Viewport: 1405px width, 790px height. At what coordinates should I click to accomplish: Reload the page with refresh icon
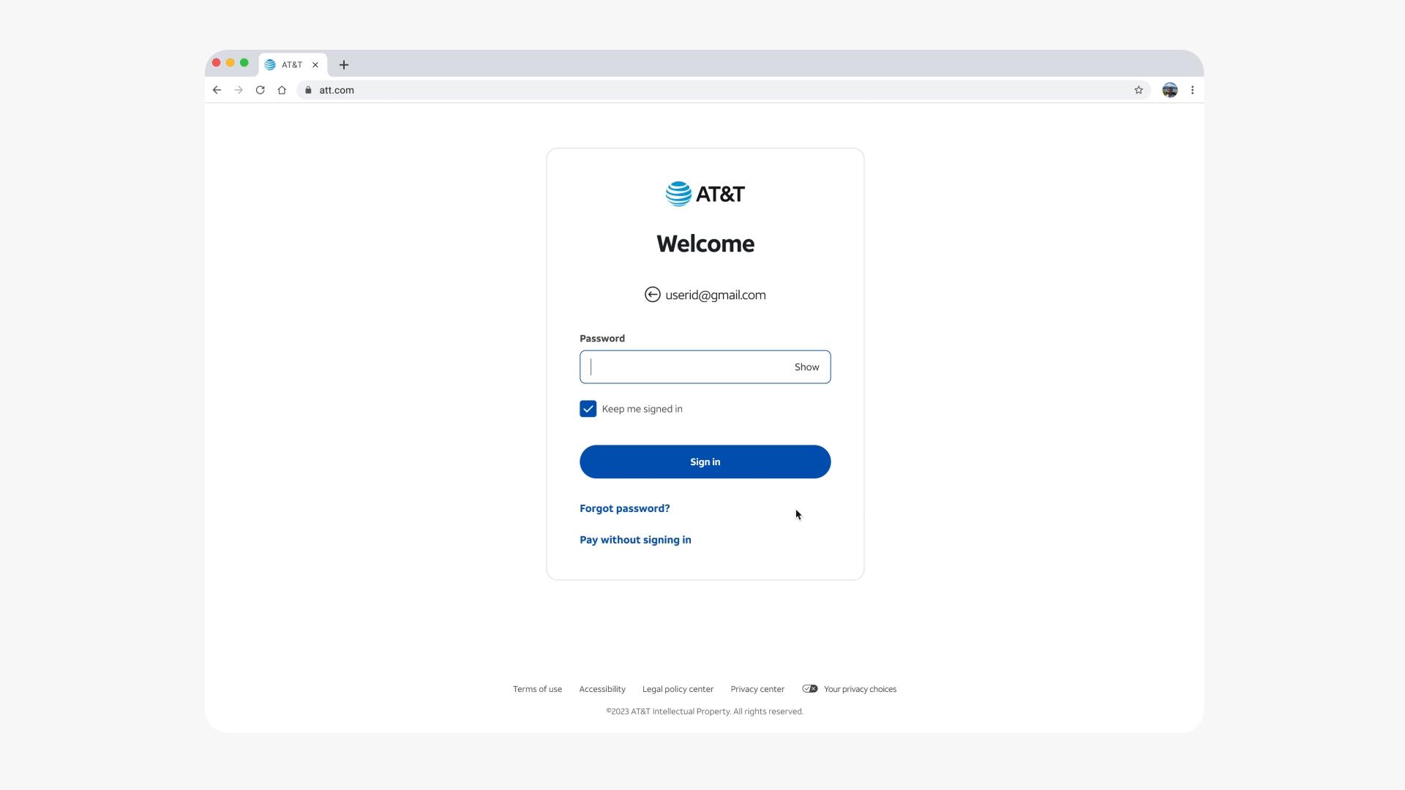pos(260,90)
